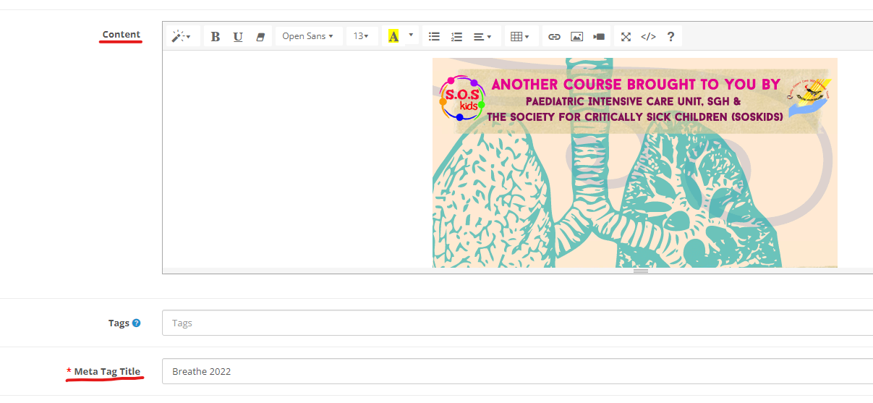Open the Open Sans font family dropdown
873x403 pixels.
point(308,36)
